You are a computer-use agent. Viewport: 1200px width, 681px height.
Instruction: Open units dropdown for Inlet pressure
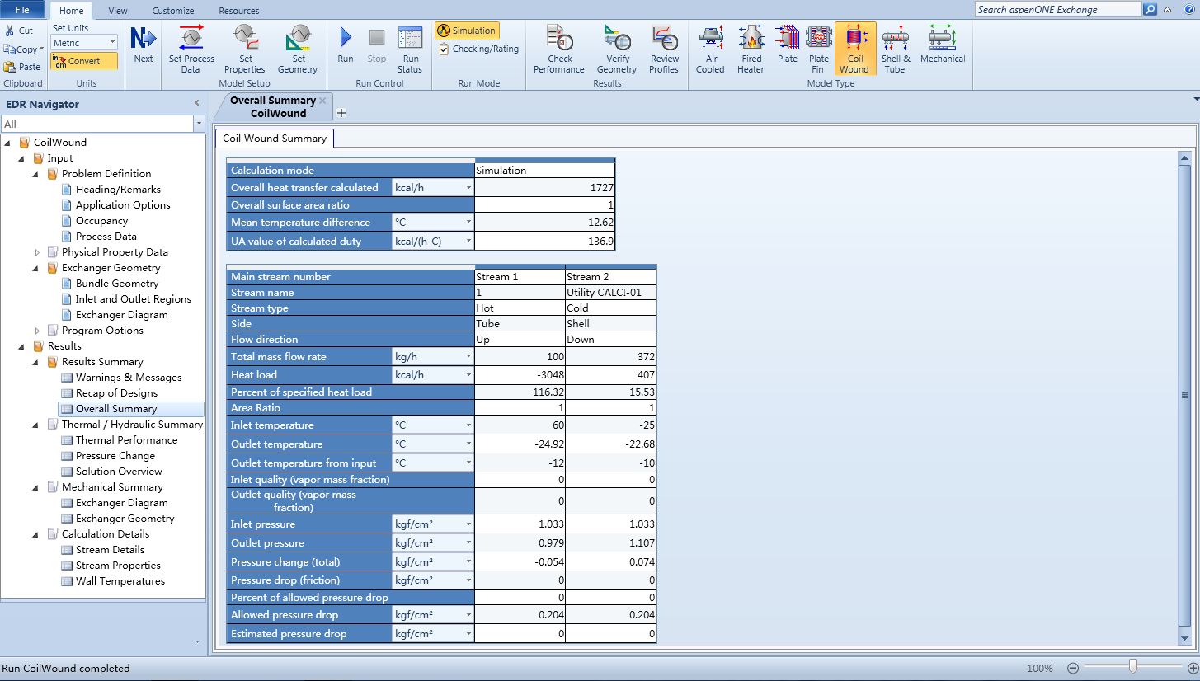click(x=468, y=524)
